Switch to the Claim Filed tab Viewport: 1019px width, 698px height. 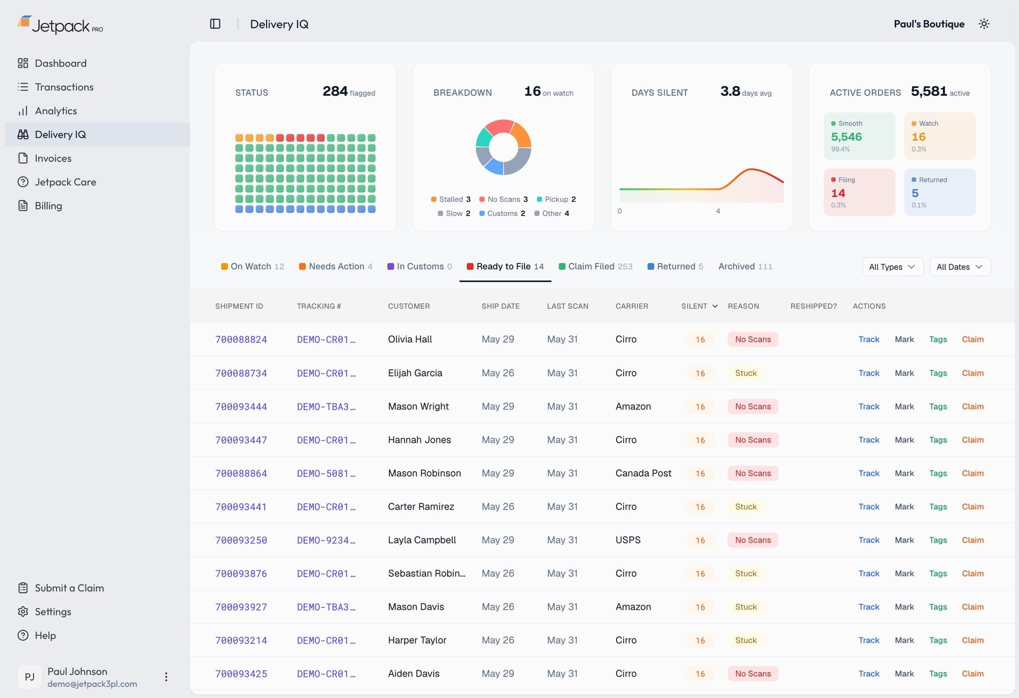pos(596,266)
